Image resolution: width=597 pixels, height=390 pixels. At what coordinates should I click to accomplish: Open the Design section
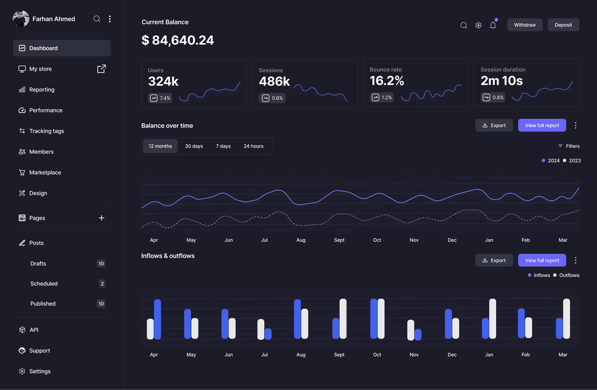click(x=39, y=193)
